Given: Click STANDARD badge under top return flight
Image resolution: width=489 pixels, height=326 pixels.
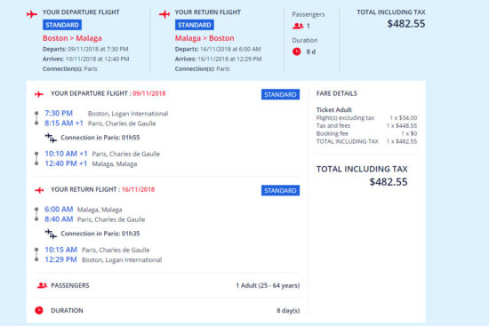Looking at the screenshot, I should [195, 25].
